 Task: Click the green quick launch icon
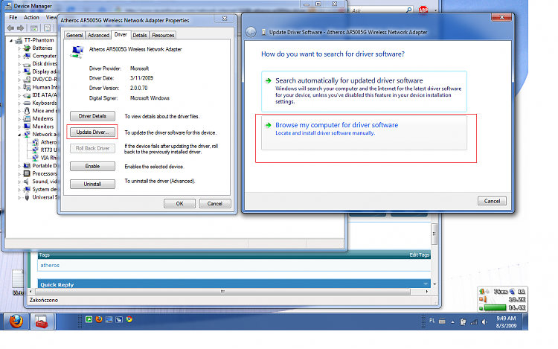[89, 319]
